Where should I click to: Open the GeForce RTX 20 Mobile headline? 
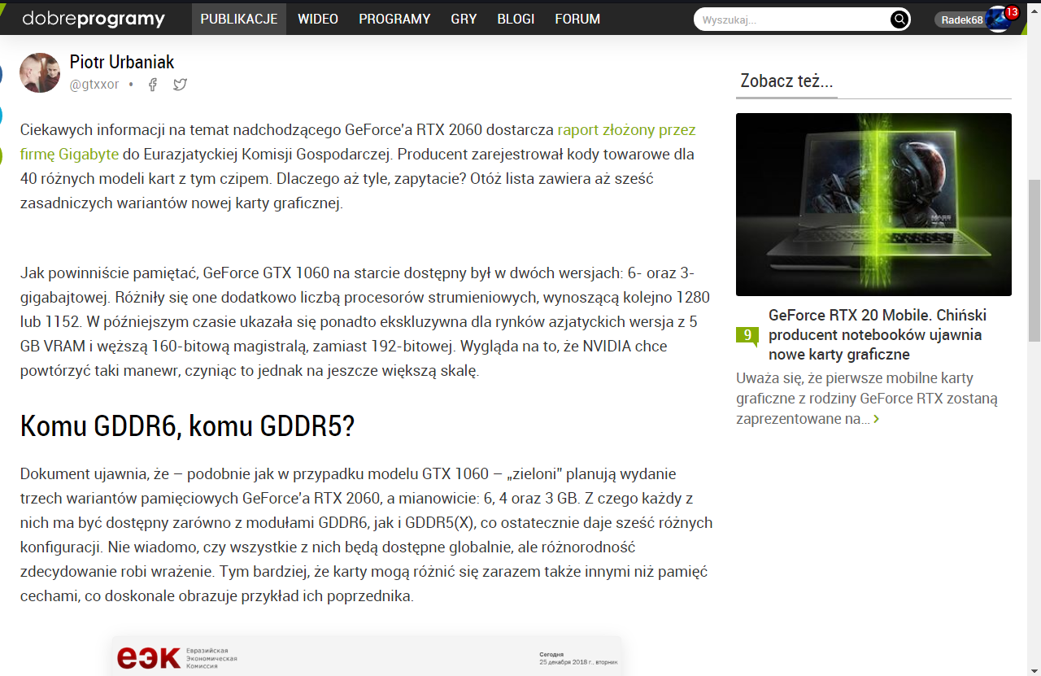point(878,334)
